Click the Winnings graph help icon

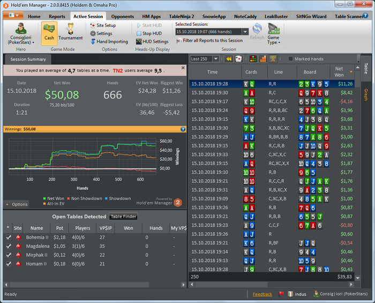click(183, 129)
